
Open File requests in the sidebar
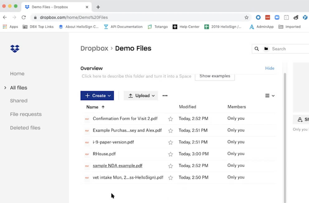point(26,114)
